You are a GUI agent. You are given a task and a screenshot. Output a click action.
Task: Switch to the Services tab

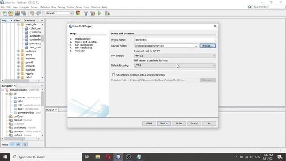[x=30, y=21]
